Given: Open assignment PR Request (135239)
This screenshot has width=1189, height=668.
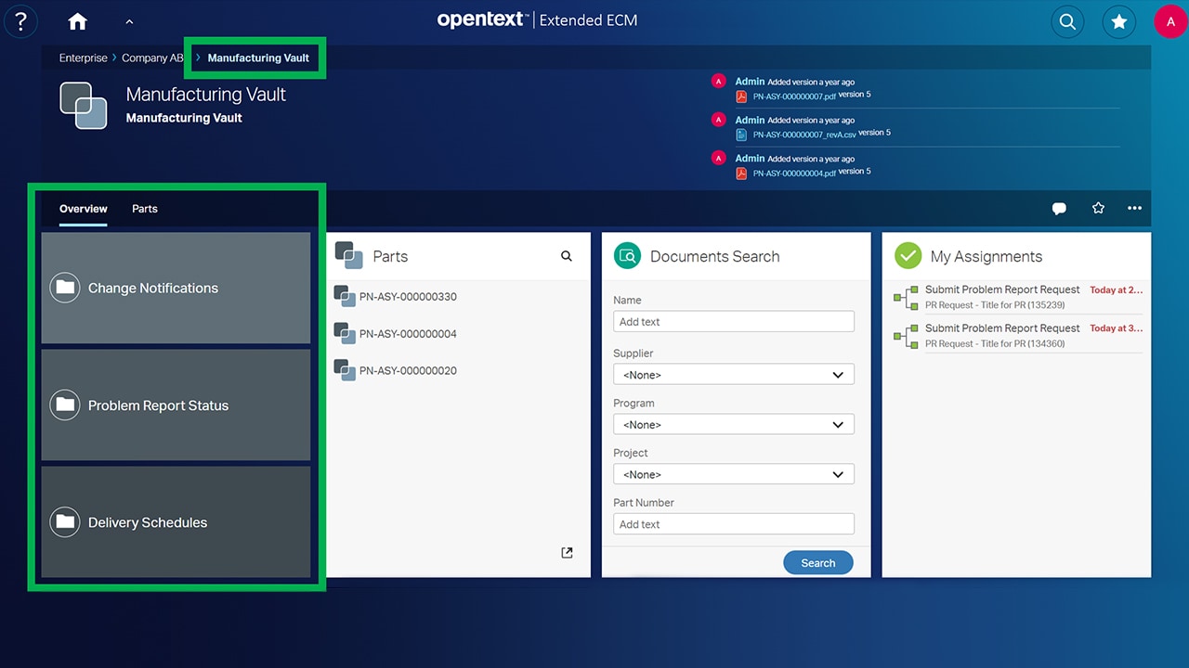Looking at the screenshot, I should (x=1016, y=297).
